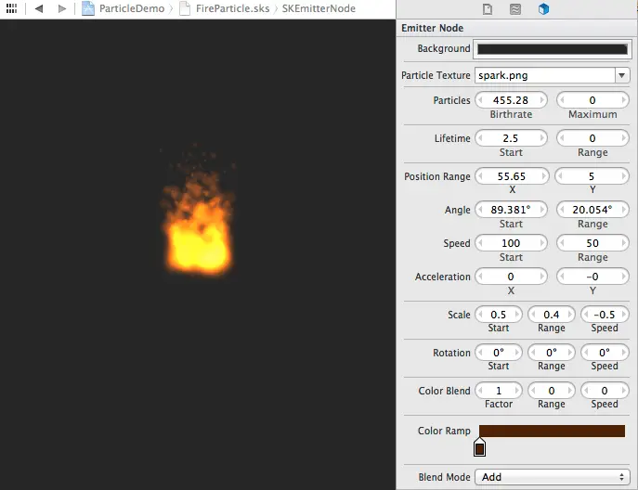Click the Background color well

click(552, 48)
